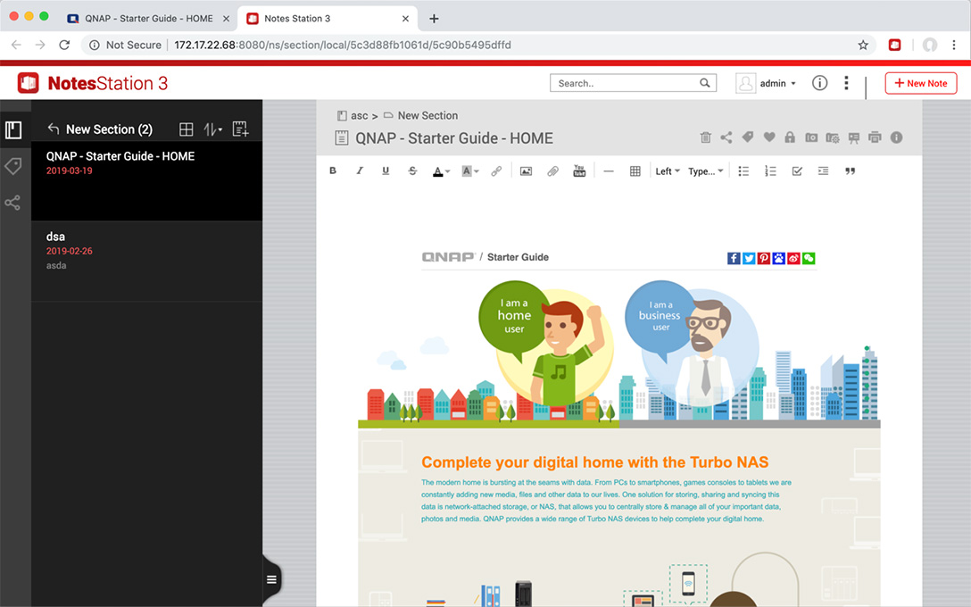
Task: Switch to the Notes Station 3 browser tab
Action: 295,17
